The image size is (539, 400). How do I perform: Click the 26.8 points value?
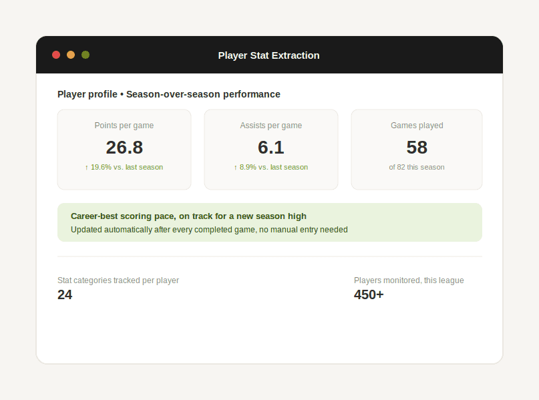(x=124, y=148)
